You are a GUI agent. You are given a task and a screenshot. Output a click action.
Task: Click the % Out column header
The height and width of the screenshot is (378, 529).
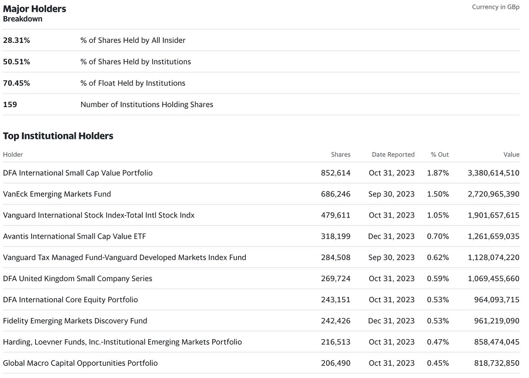pos(440,155)
